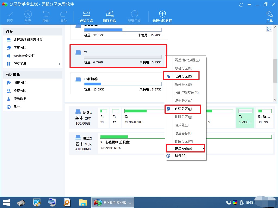Image resolution: width=278 pixels, height=208 pixels.
Task: Click the refresh icon in title bar
Action: [x=241, y=4]
